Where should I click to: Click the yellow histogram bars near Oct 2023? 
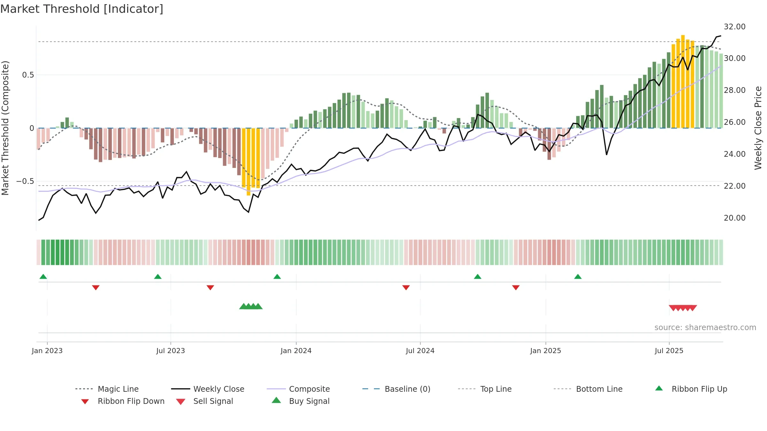click(x=251, y=162)
